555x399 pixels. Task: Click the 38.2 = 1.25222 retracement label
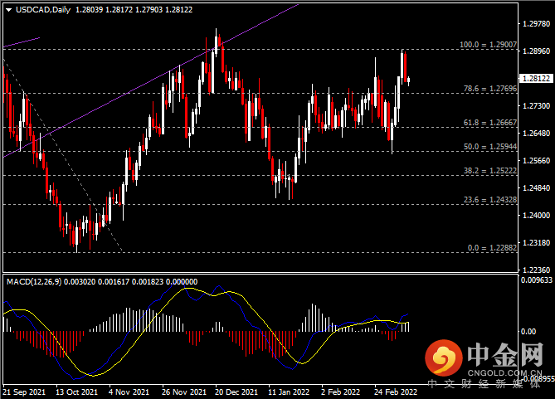coord(490,169)
